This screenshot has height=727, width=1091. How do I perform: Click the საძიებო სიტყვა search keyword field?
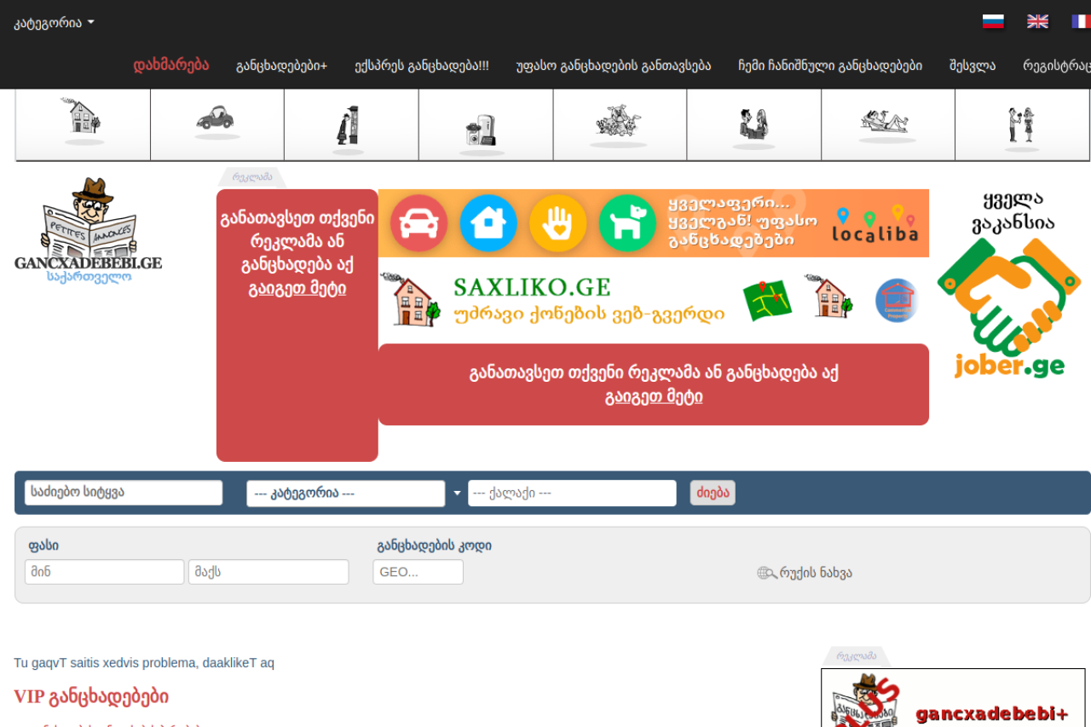point(124,493)
